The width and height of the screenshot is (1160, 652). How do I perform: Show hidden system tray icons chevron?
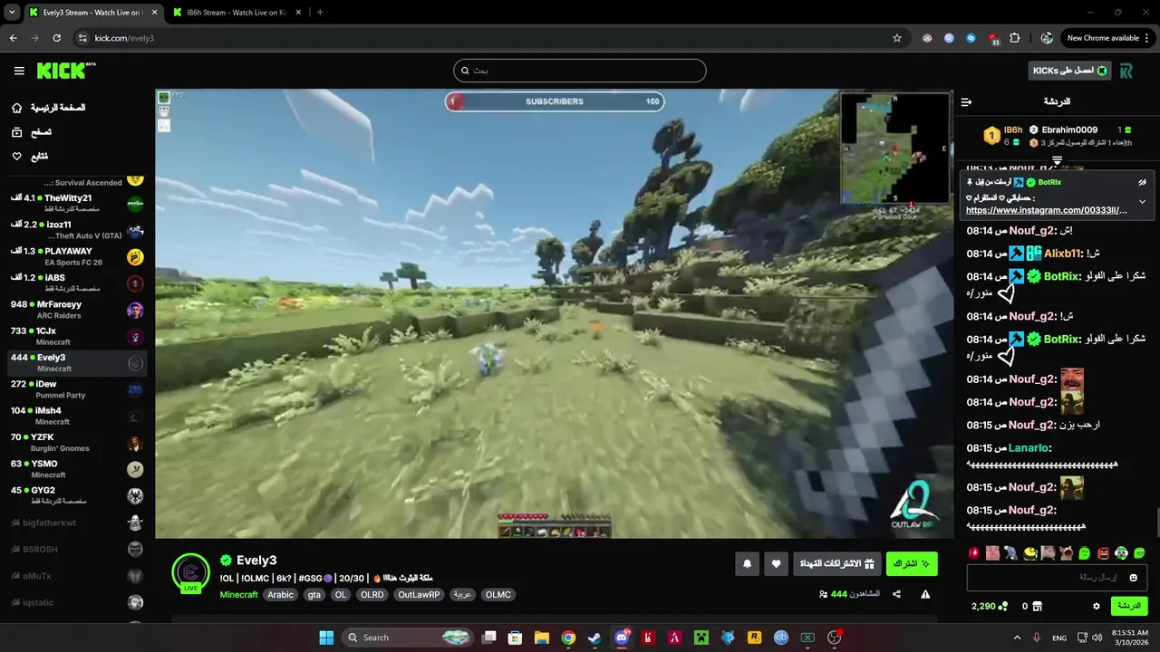[1017, 638]
